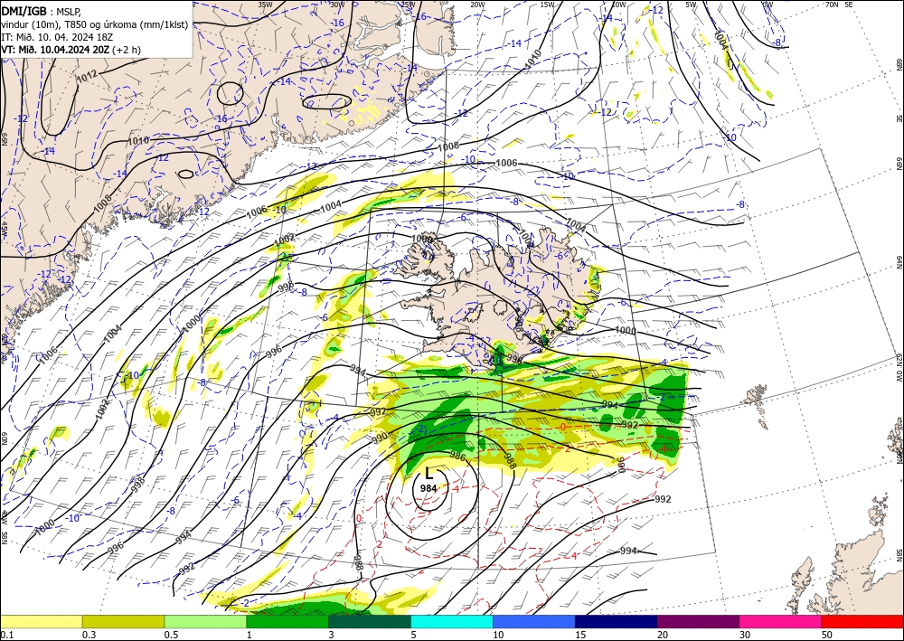
Task: Click the "20W" longitude label
Action: (476, 5)
